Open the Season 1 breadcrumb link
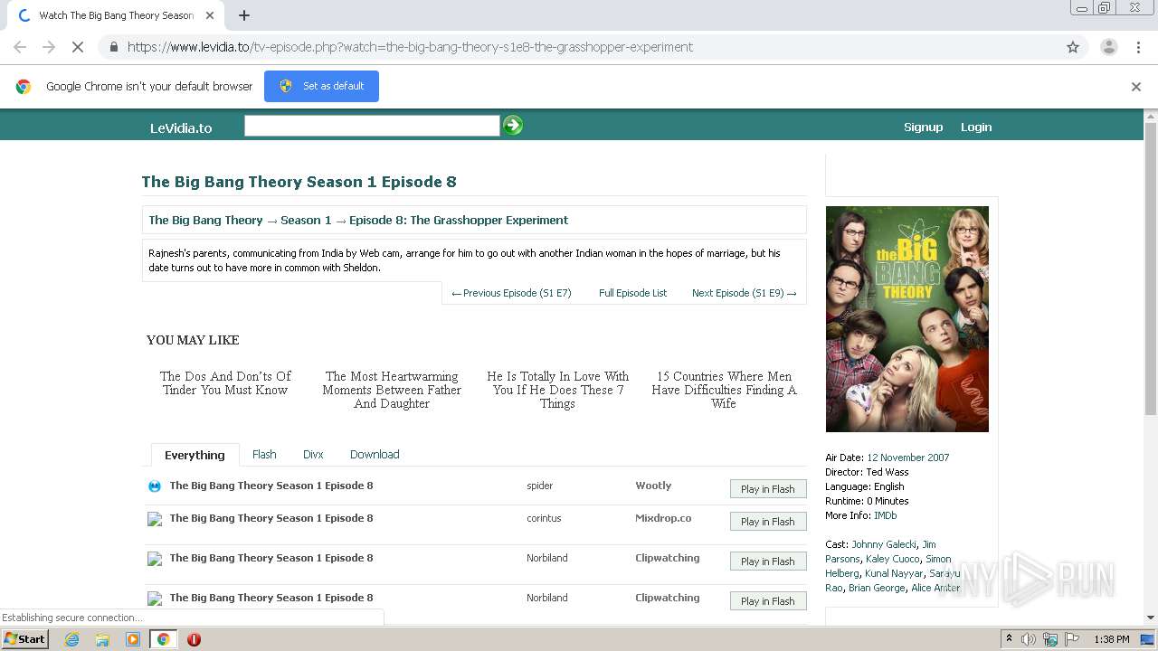The height and width of the screenshot is (651, 1158). (x=306, y=220)
